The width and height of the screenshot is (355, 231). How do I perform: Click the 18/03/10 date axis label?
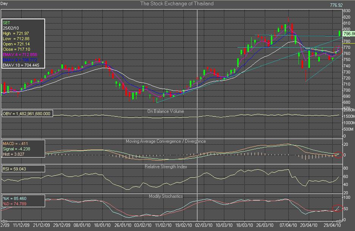click(x=244, y=225)
